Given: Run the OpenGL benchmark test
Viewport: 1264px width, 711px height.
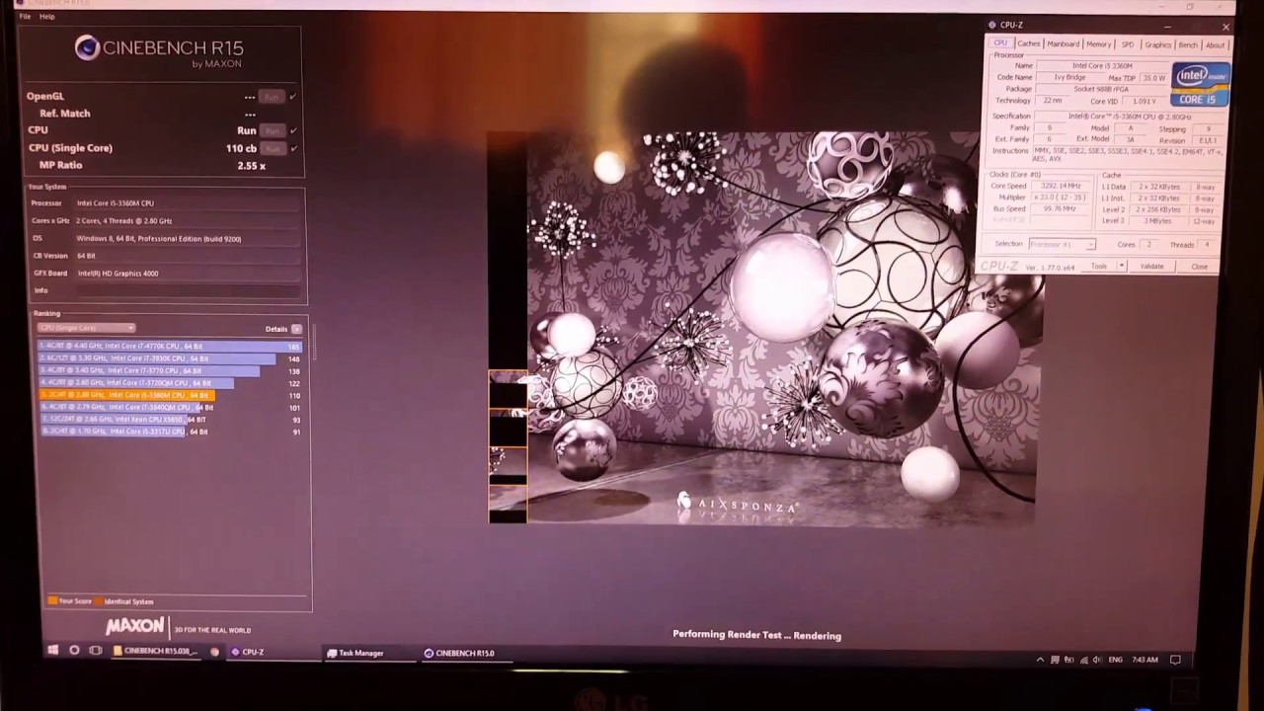Looking at the screenshot, I should (x=272, y=97).
